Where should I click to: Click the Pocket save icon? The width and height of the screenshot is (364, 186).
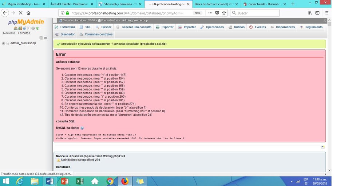(217, 13)
